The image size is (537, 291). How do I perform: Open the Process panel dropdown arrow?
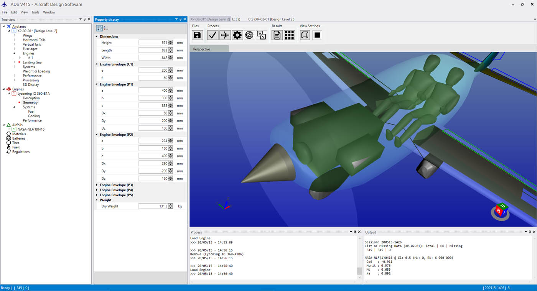pyautogui.click(x=351, y=232)
